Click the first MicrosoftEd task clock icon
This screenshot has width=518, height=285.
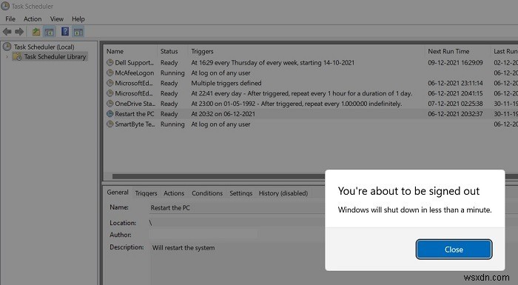pyautogui.click(x=110, y=83)
